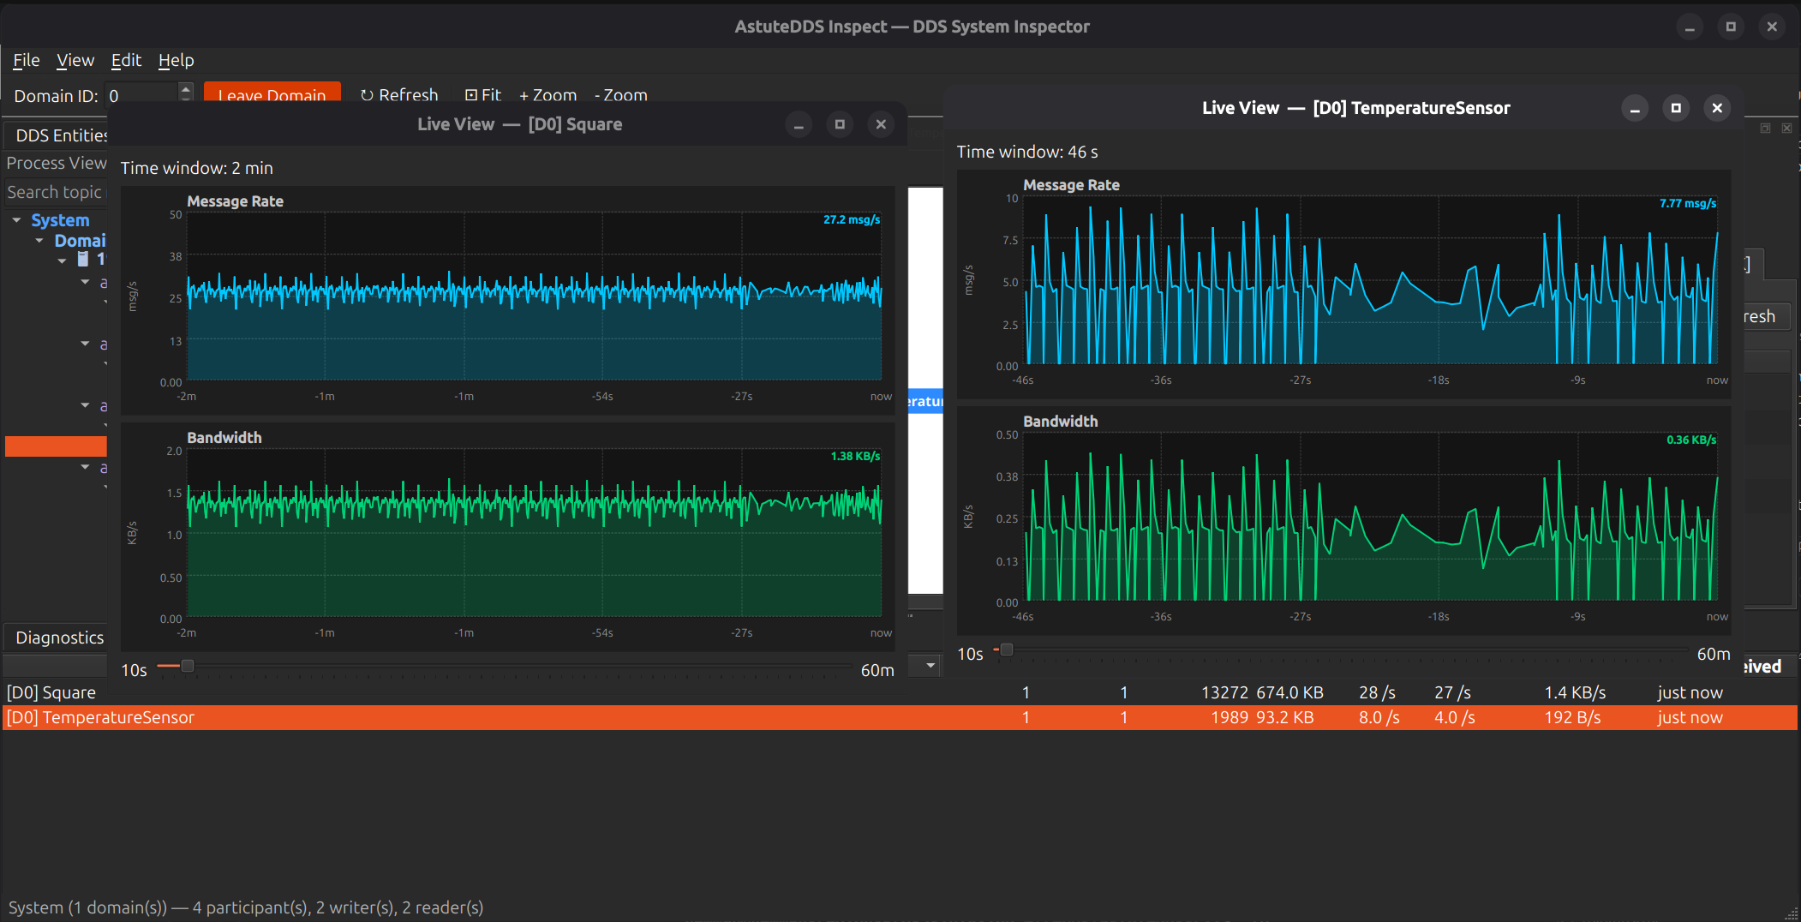
Task: Open the dropdown arrow beside Square slider
Action: 930,666
